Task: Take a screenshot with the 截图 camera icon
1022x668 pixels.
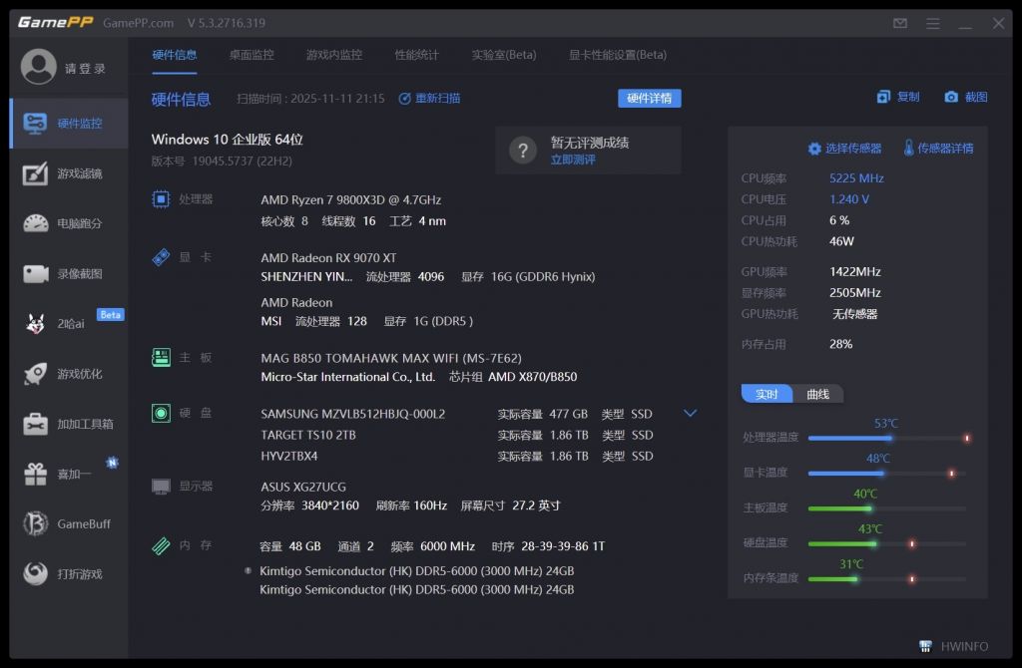Action: tap(963, 96)
